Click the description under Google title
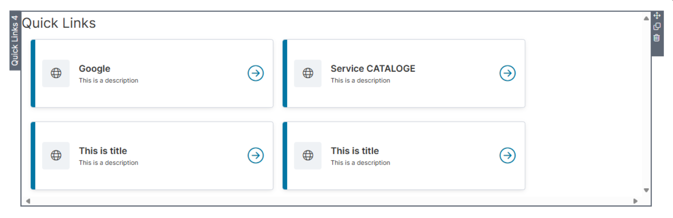This screenshot has height=218, width=673. pos(109,80)
